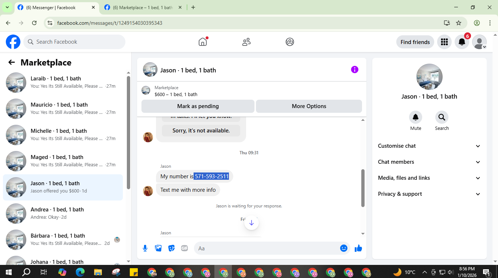Image resolution: width=498 pixels, height=278 pixels.
Task: Open conversation information purple icon
Action: [355, 69]
